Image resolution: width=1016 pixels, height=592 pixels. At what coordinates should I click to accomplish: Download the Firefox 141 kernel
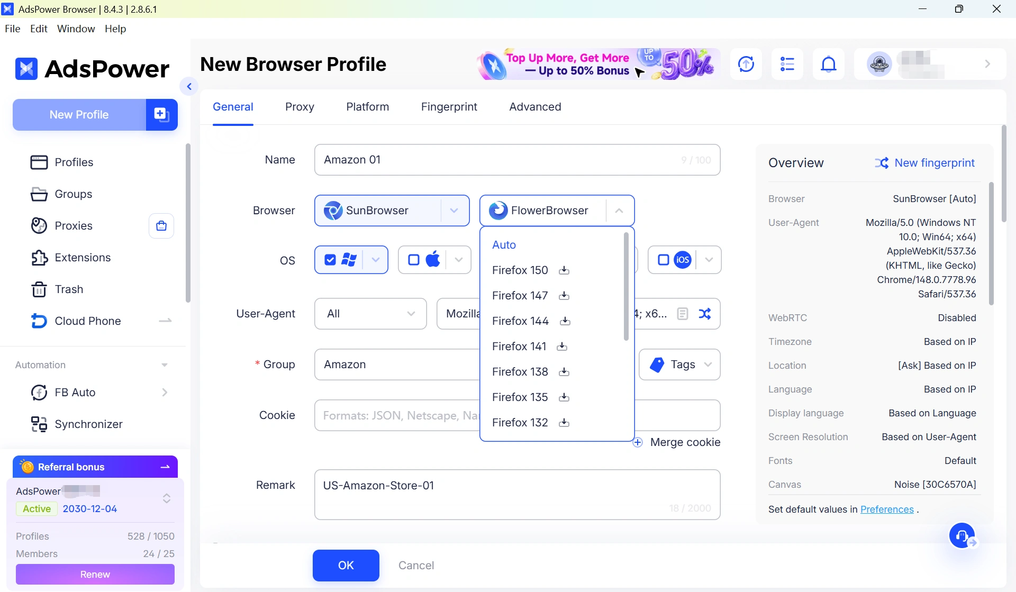tap(562, 347)
